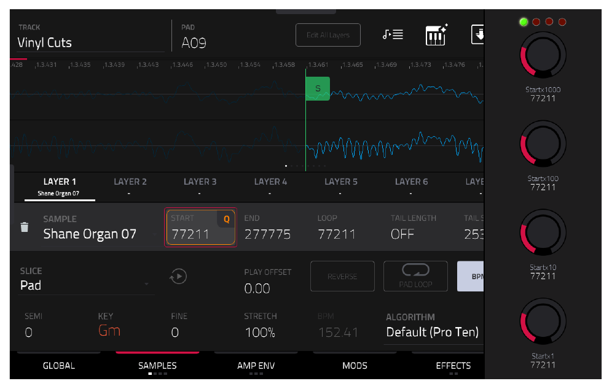Click the download arrow icon at top
The image size is (612, 389).
477,35
